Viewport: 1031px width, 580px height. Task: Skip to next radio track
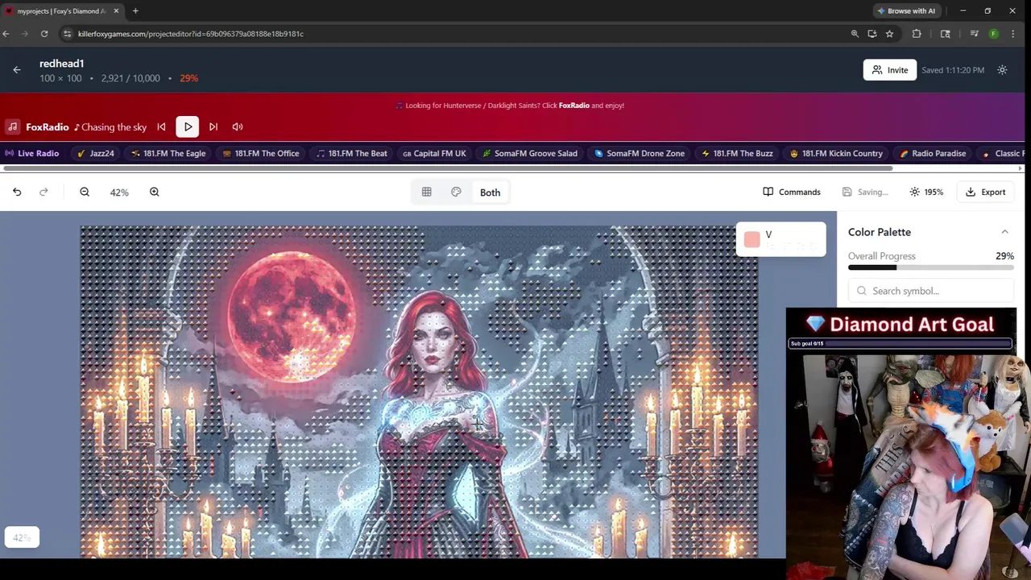point(213,126)
